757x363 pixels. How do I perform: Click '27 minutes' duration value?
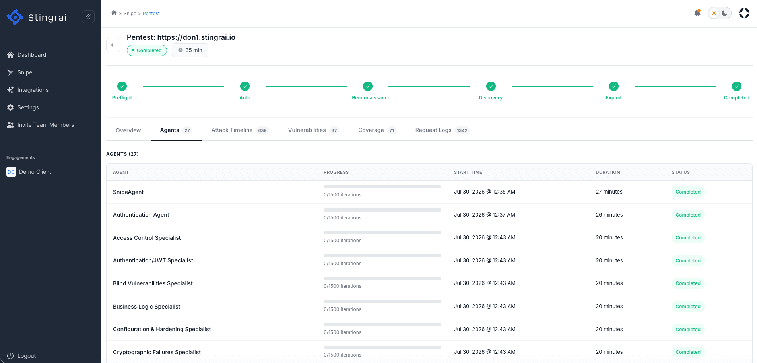609,192
